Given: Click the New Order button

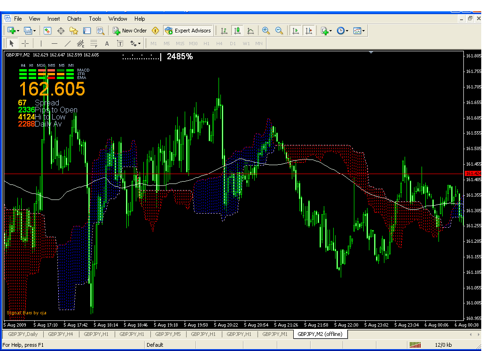Looking at the screenshot, I should [x=130, y=31].
